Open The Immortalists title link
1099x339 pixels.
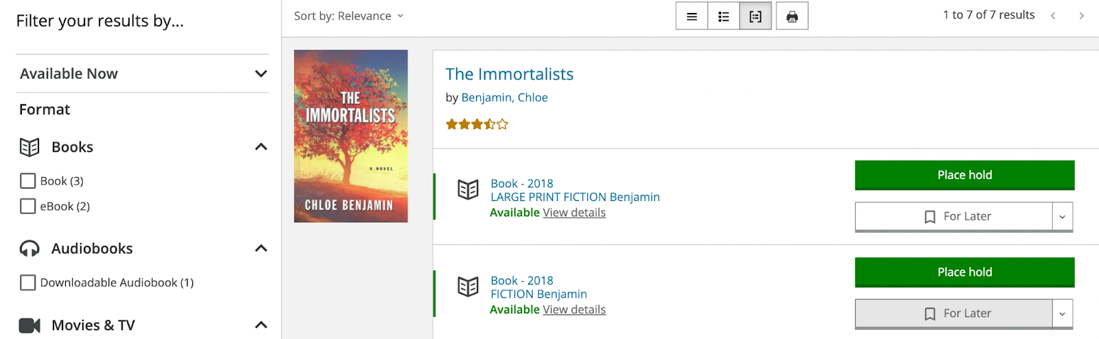(509, 74)
